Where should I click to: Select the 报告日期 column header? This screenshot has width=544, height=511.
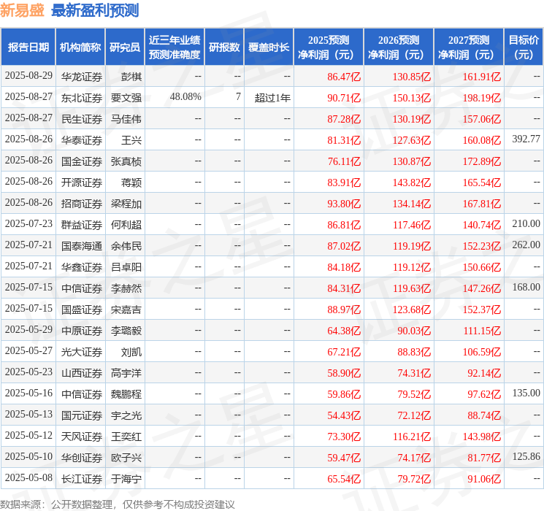(28, 47)
